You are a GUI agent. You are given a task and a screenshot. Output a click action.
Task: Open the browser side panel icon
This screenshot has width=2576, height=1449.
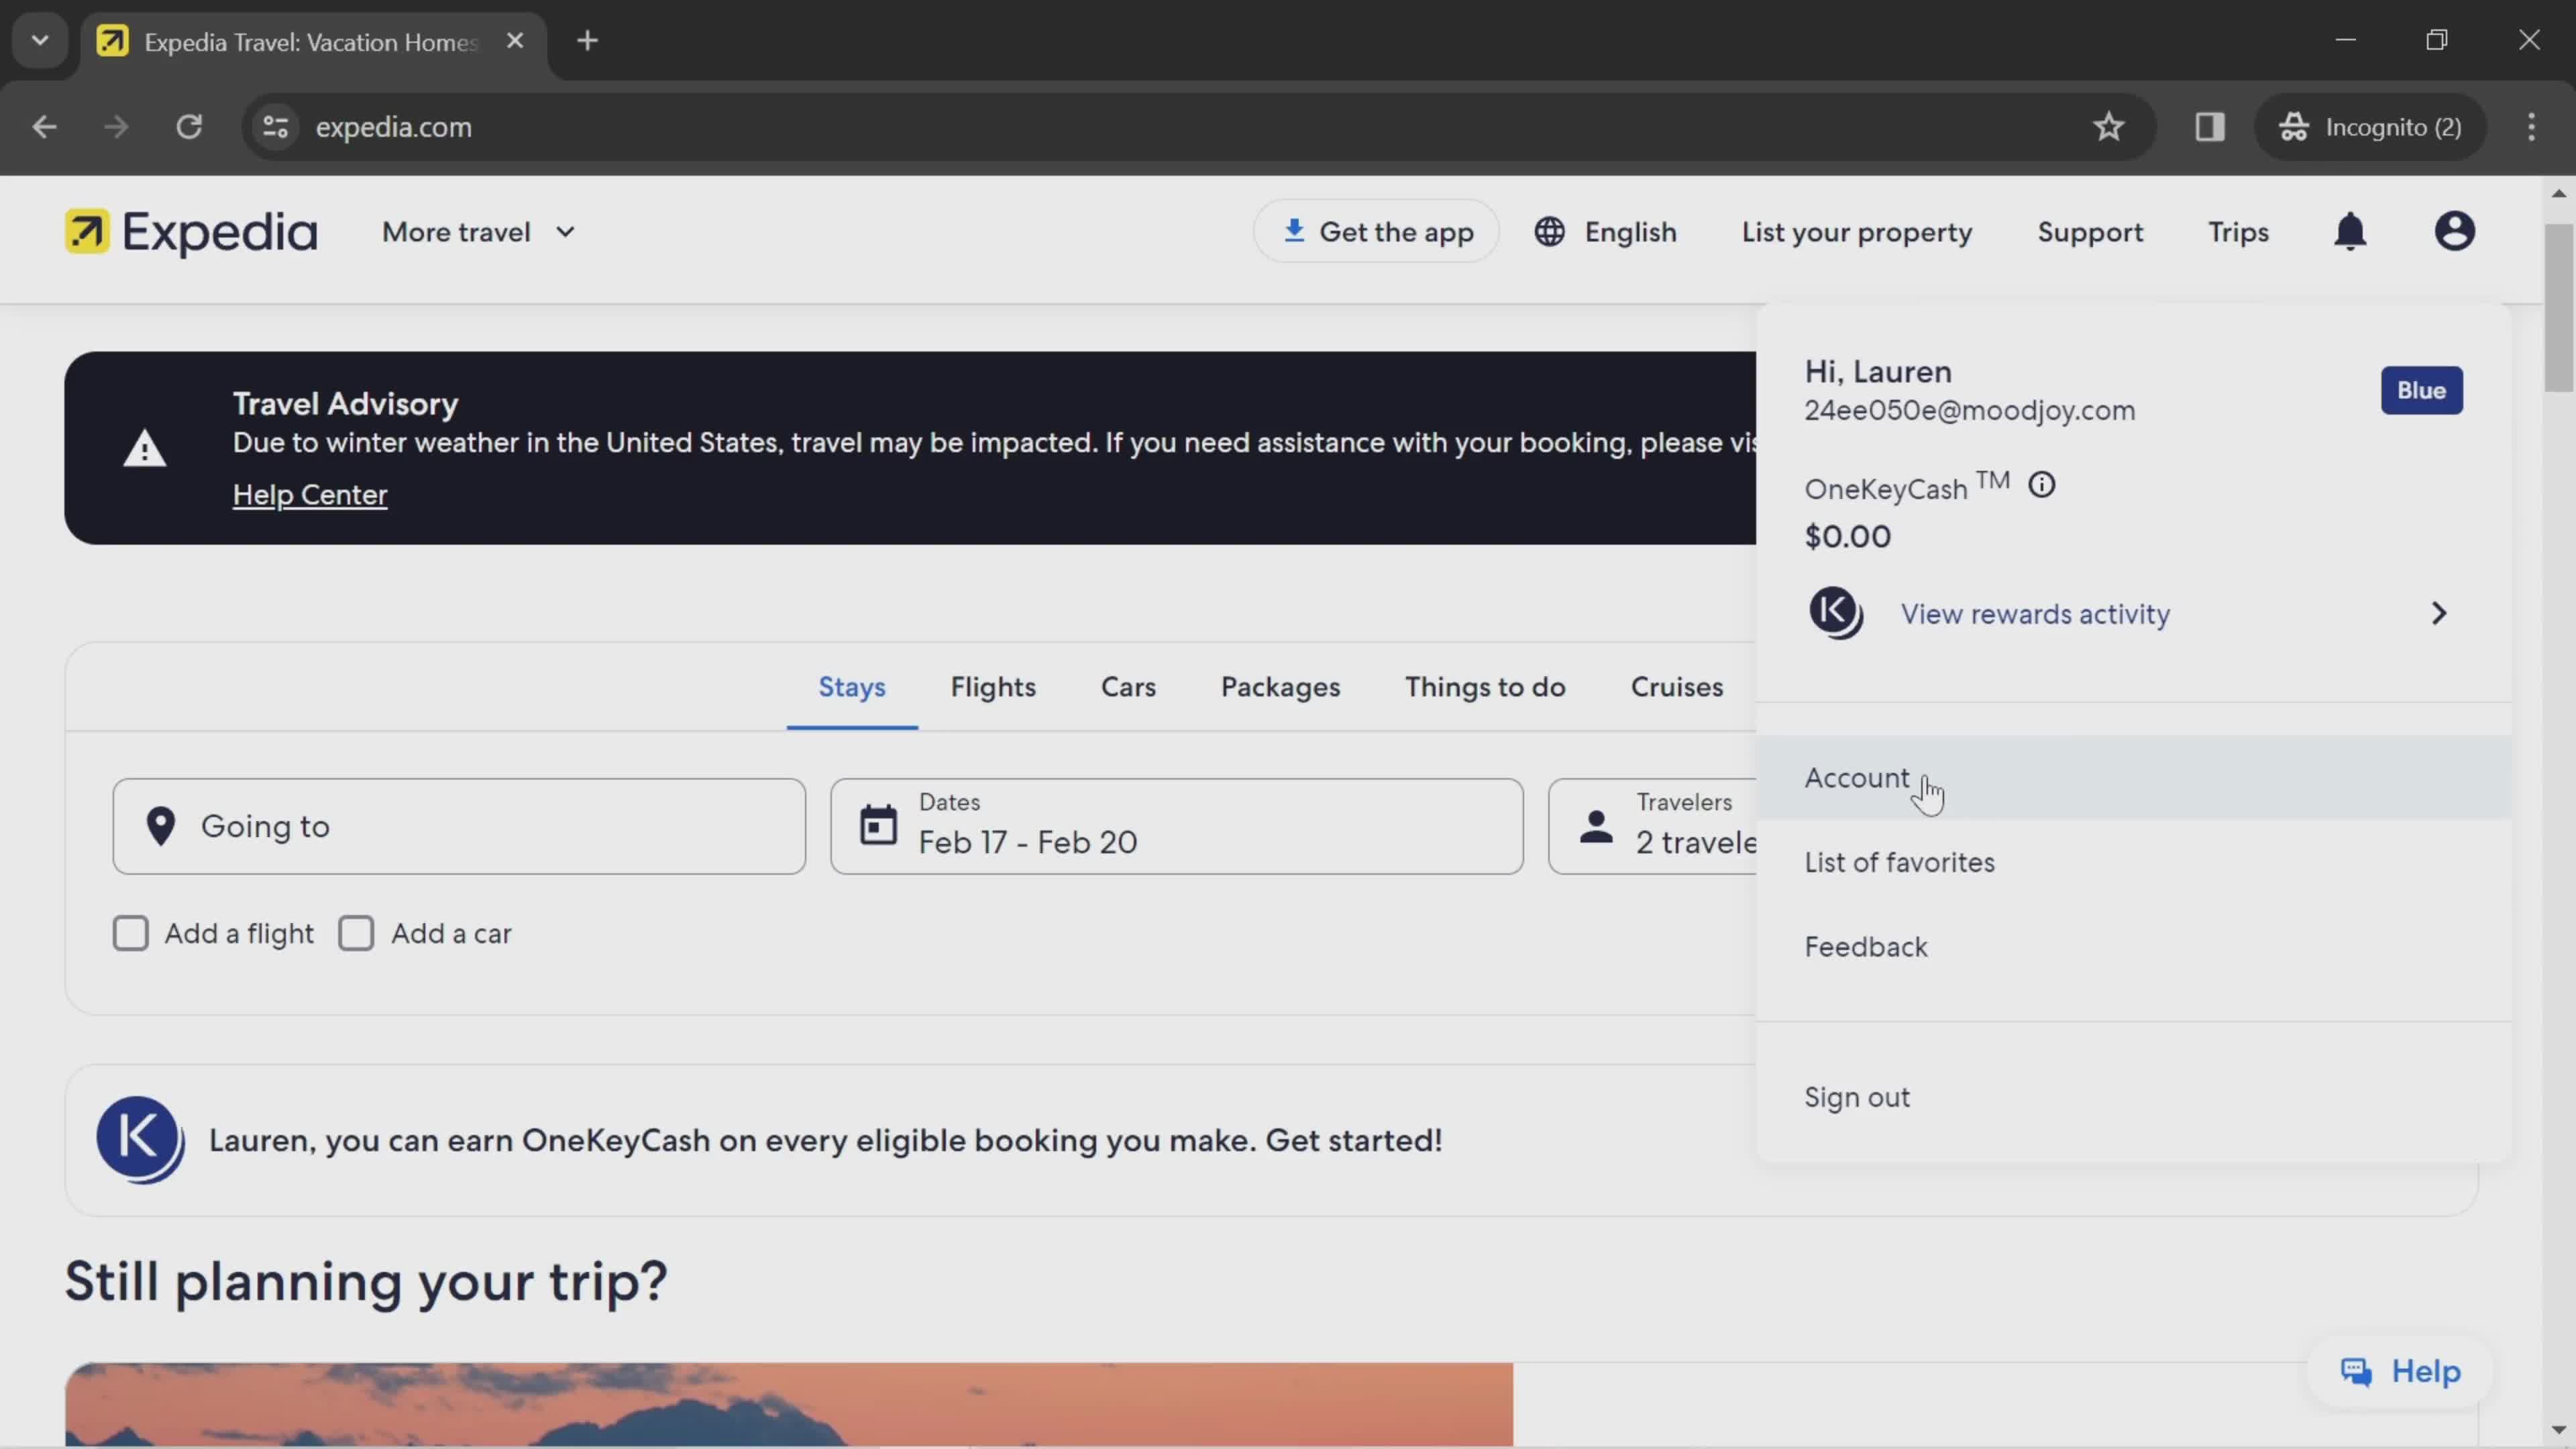coord(2209,127)
